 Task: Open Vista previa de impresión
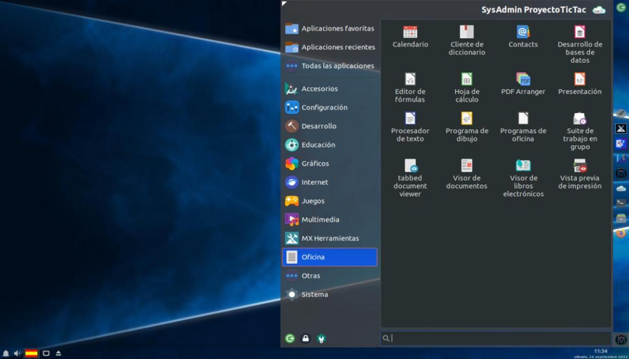[579, 173]
